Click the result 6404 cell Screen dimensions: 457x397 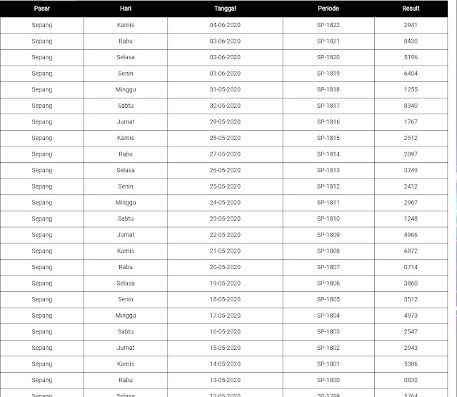click(411, 74)
